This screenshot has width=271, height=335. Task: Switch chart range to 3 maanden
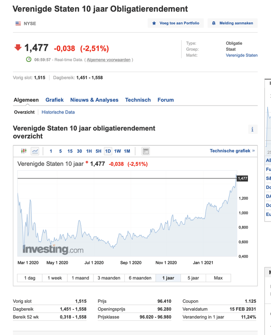pos(109,278)
